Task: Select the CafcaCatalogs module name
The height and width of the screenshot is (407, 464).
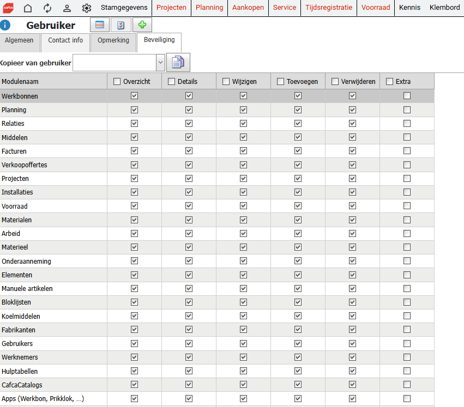Action: (22, 385)
